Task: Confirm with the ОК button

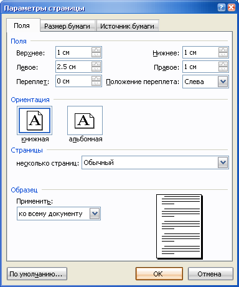Action: pyautogui.click(x=159, y=274)
